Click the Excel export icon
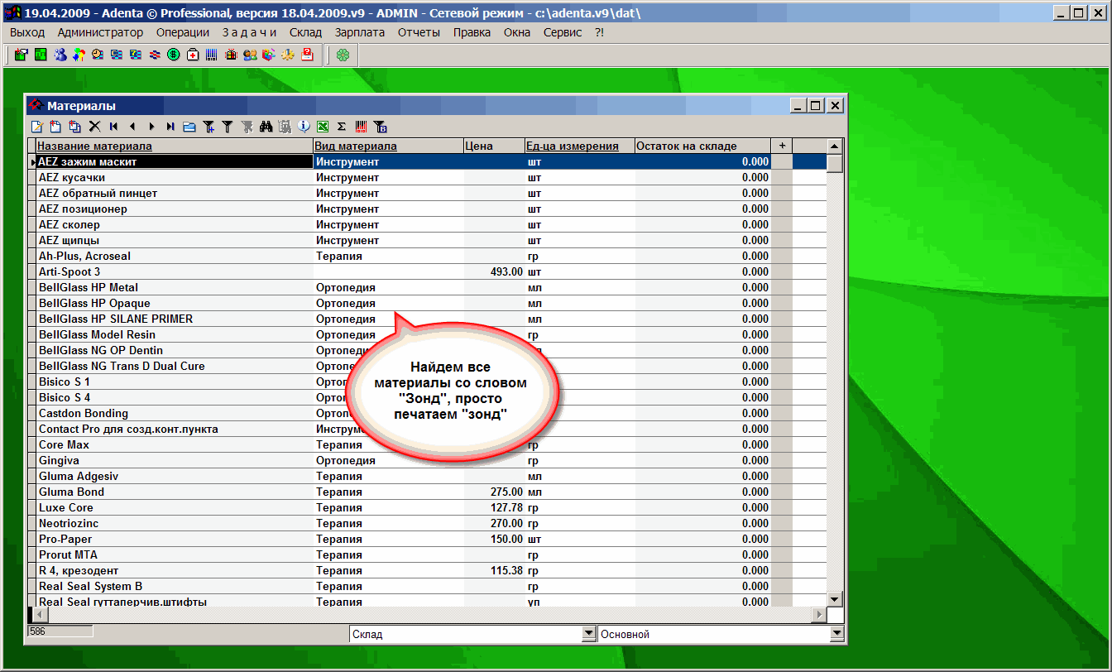The height and width of the screenshot is (672, 1112). click(323, 127)
